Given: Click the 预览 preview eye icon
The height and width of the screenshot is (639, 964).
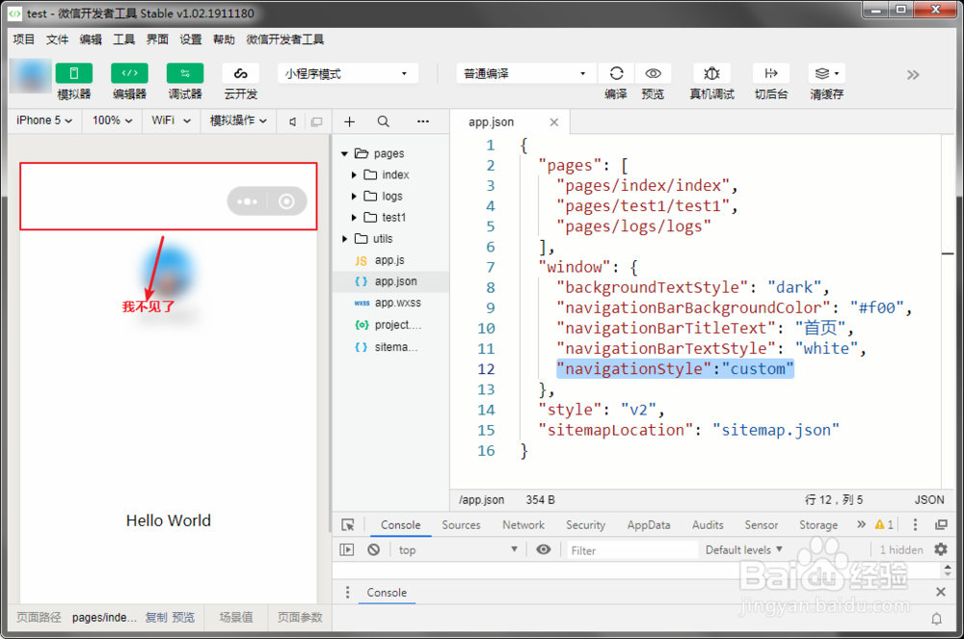Looking at the screenshot, I should click(x=653, y=73).
